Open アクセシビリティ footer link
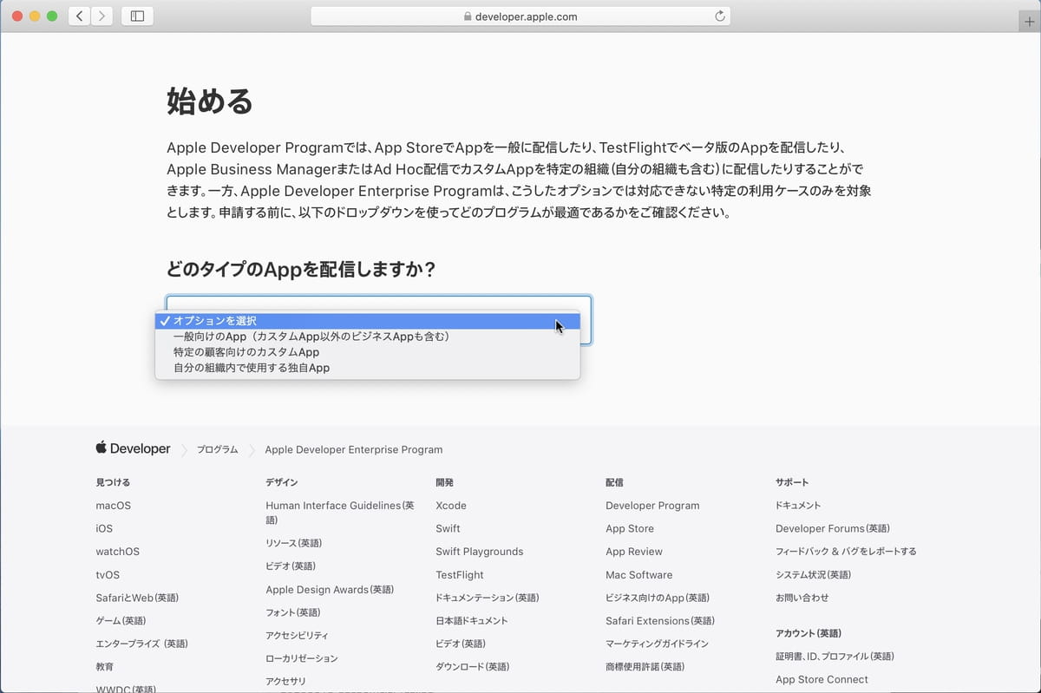The width and height of the screenshot is (1041, 693). (x=297, y=636)
